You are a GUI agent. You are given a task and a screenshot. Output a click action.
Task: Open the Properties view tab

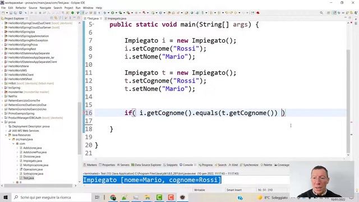click(107, 165)
